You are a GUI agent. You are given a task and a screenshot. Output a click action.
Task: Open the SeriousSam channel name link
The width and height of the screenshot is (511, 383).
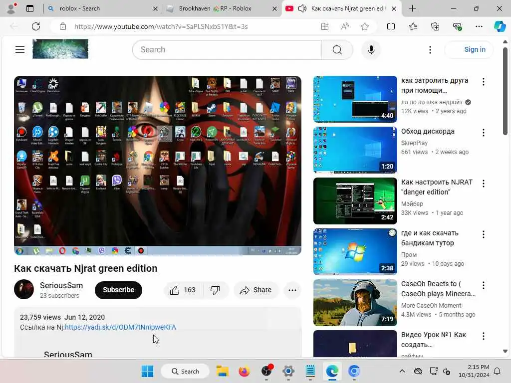[61, 285]
